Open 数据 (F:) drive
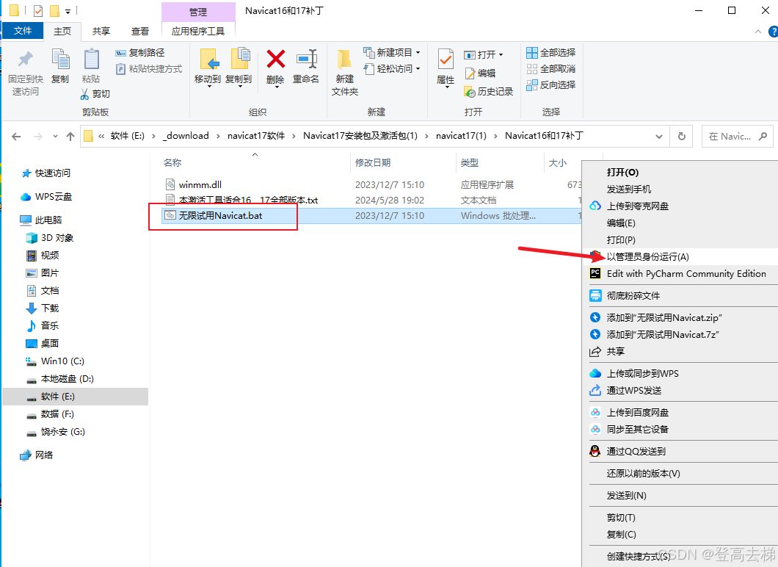This screenshot has height=567, width=778. (57, 414)
